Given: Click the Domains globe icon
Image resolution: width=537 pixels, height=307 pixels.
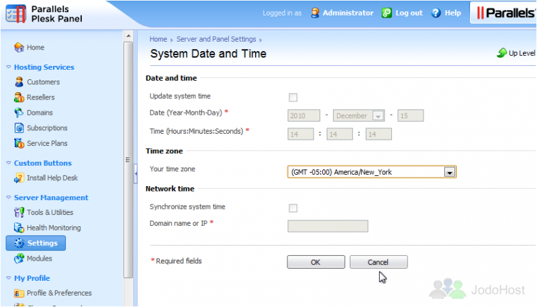Looking at the screenshot, I should [x=19, y=112].
